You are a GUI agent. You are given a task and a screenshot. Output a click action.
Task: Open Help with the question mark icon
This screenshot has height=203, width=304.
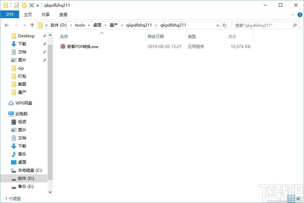300,15
